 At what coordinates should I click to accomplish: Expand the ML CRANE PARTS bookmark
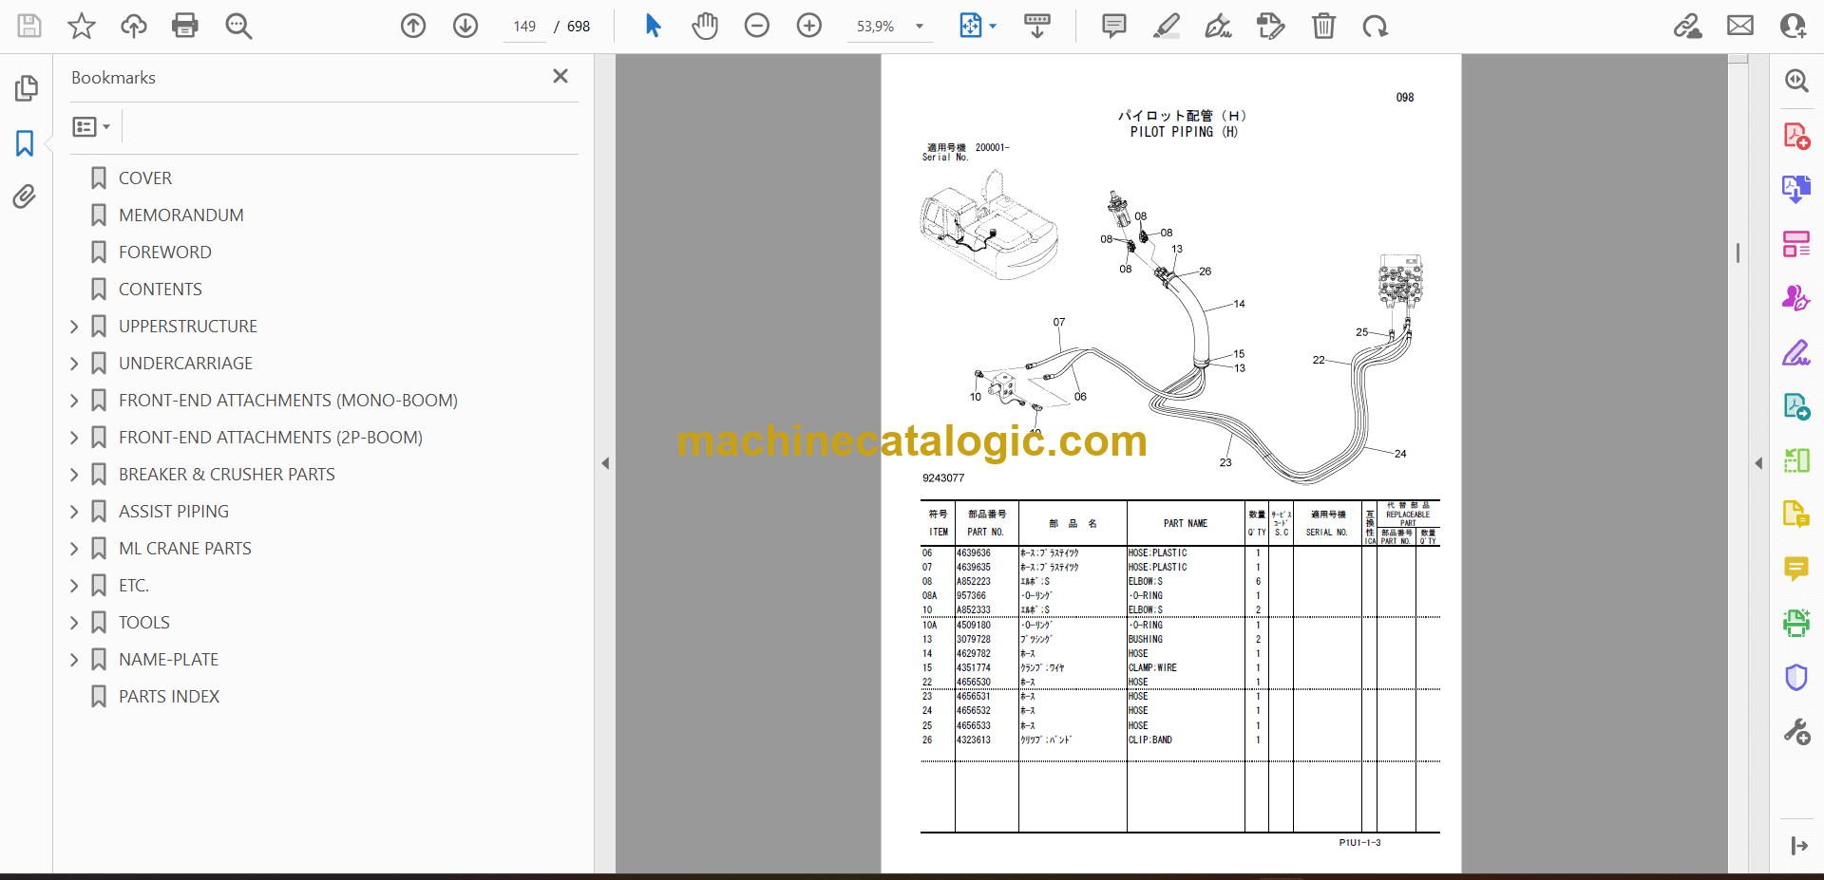74,549
